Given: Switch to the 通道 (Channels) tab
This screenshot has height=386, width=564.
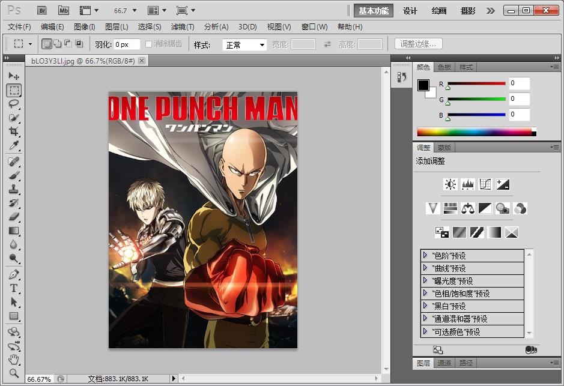Looking at the screenshot, I should 444,363.
